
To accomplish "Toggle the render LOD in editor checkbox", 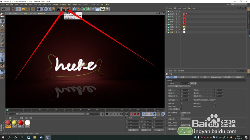I will click(215, 100).
